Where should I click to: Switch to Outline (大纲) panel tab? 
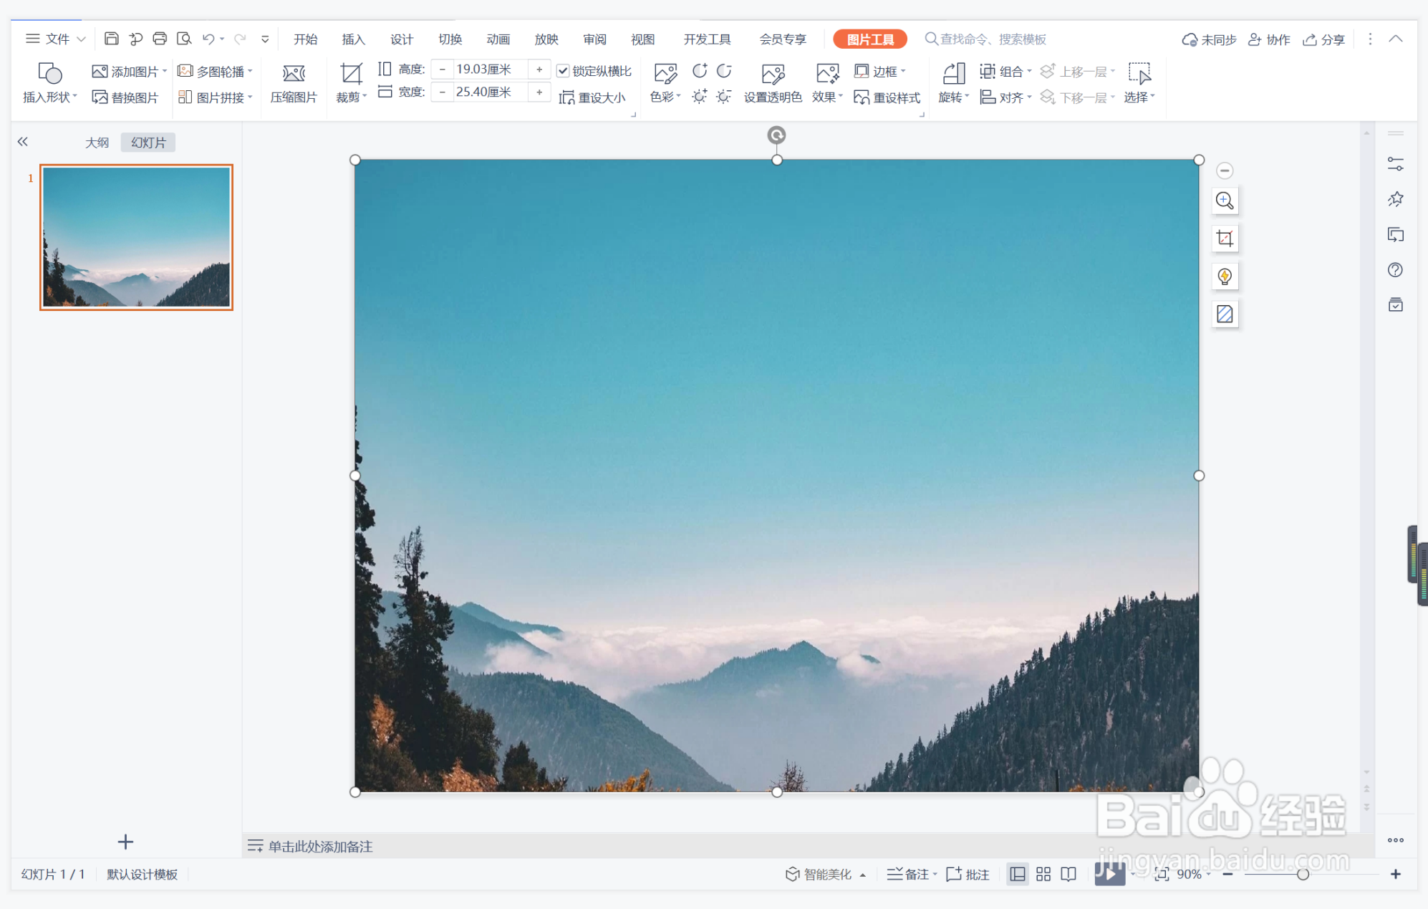pyautogui.click(x=97, y=143)
